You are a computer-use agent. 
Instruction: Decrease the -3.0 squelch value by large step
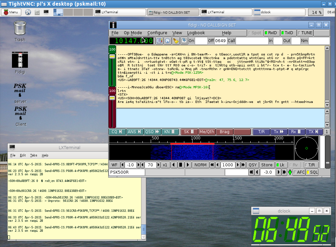coord(251,172)
